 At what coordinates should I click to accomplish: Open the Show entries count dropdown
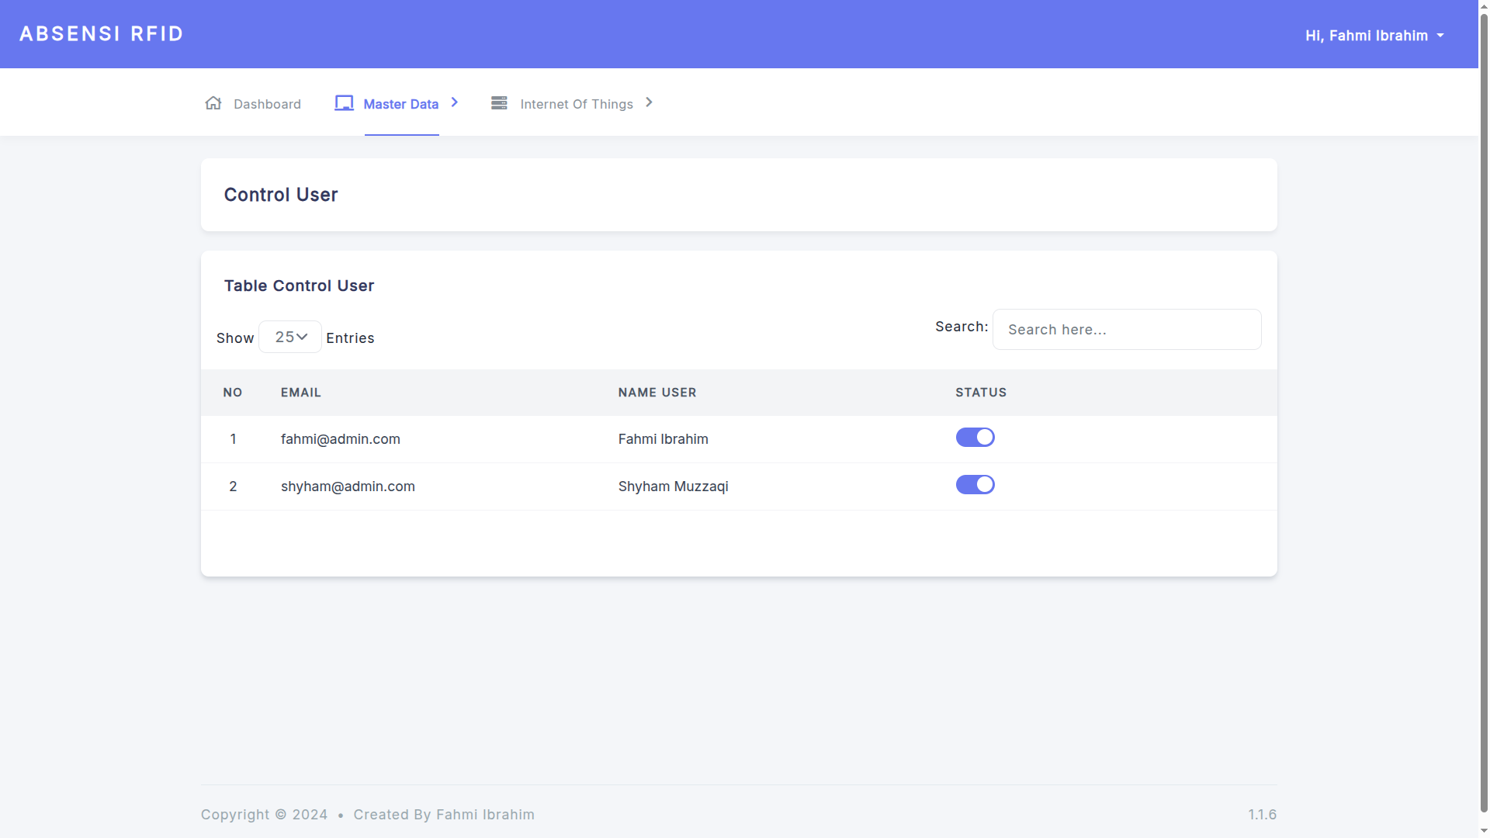pyautogui.click(x=290, y=337)
